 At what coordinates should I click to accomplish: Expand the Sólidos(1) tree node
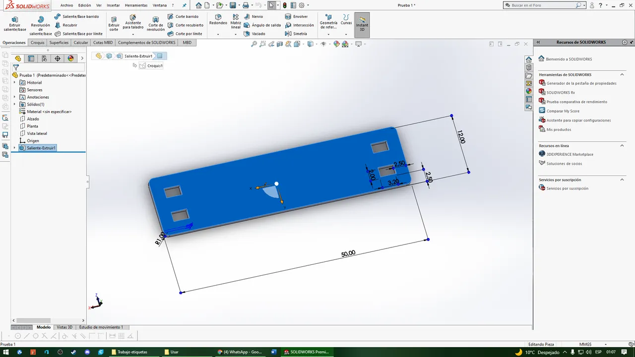[x=14, y=105]
